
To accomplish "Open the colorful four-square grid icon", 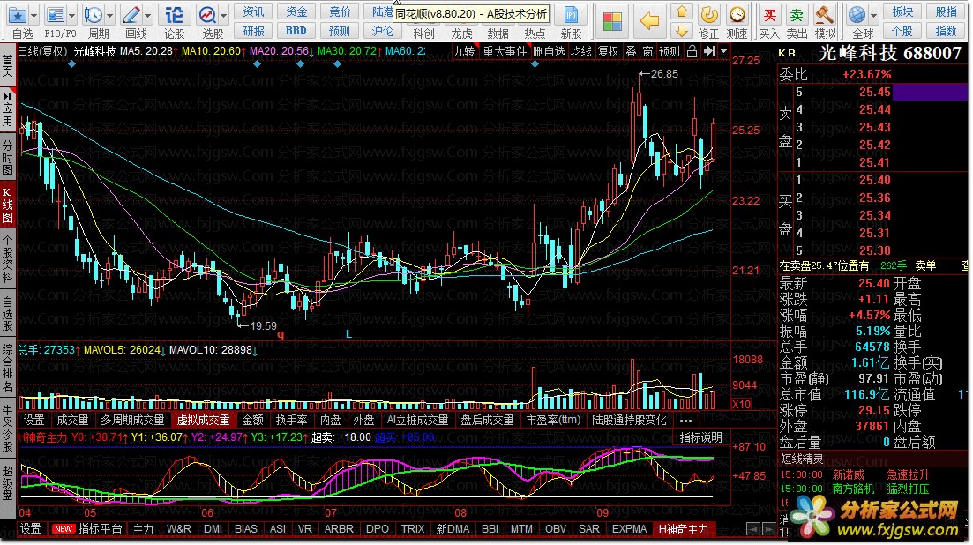I will click(x=612, y=21).
